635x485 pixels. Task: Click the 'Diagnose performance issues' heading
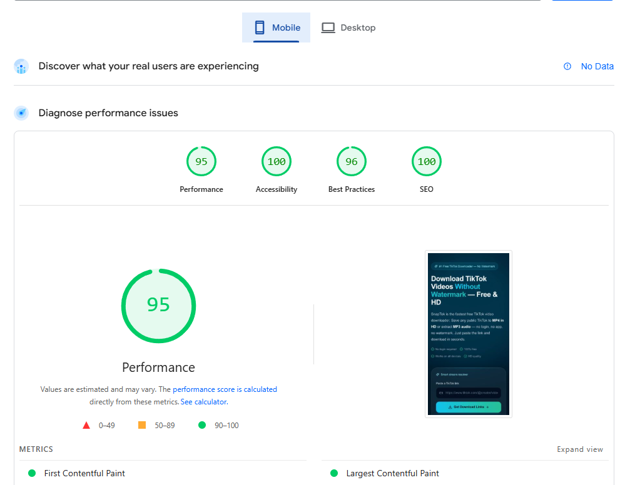(x=108, y=113)
